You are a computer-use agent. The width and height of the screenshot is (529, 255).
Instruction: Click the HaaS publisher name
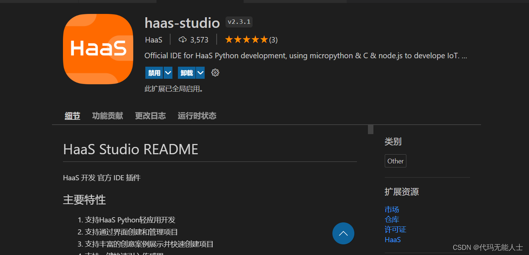154,40
